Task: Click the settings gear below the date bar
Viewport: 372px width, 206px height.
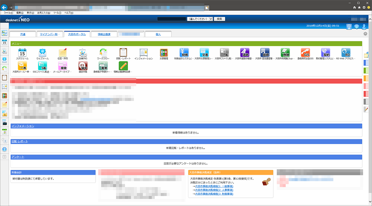Action: 365,34
